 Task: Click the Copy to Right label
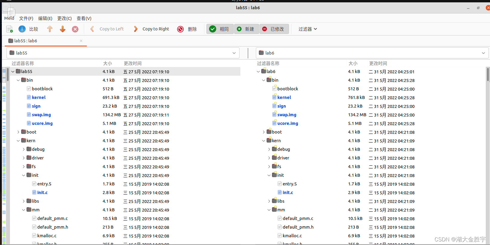[x=156, y=29]
